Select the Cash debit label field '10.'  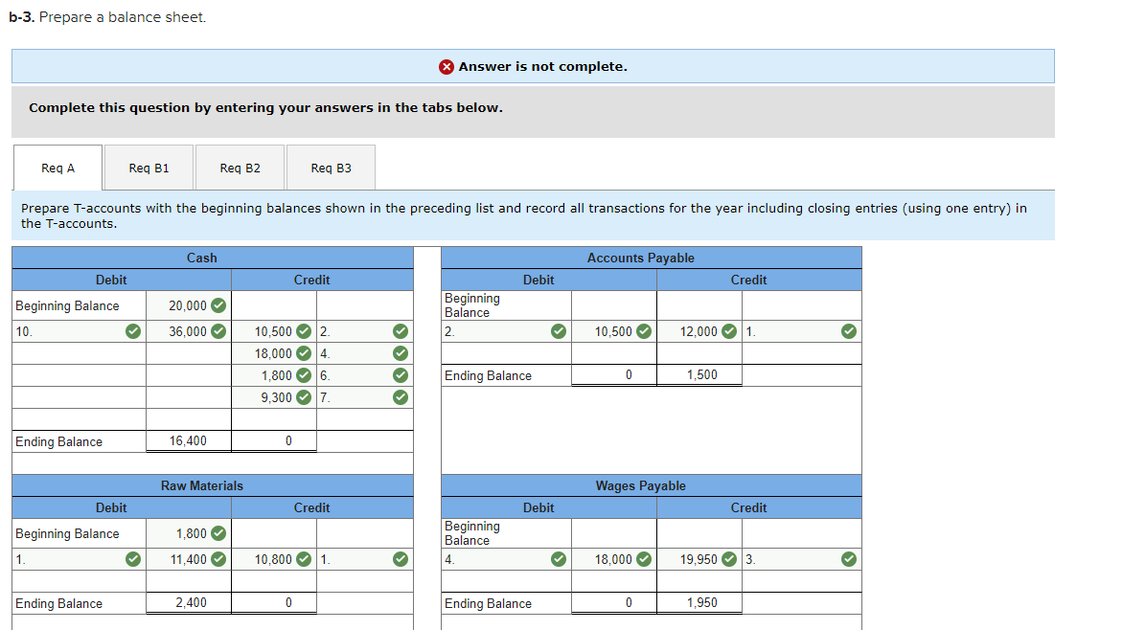click(79, 331)
